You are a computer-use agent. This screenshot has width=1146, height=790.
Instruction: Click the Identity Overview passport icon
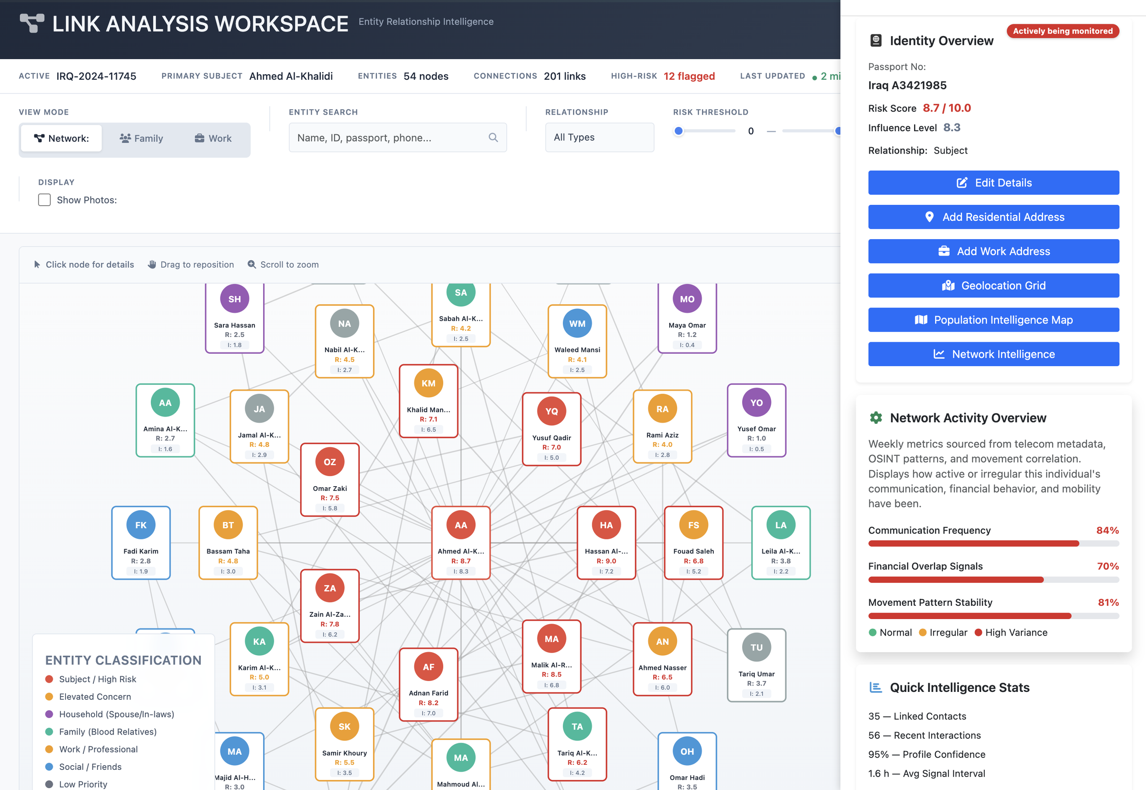click(876, 41)
